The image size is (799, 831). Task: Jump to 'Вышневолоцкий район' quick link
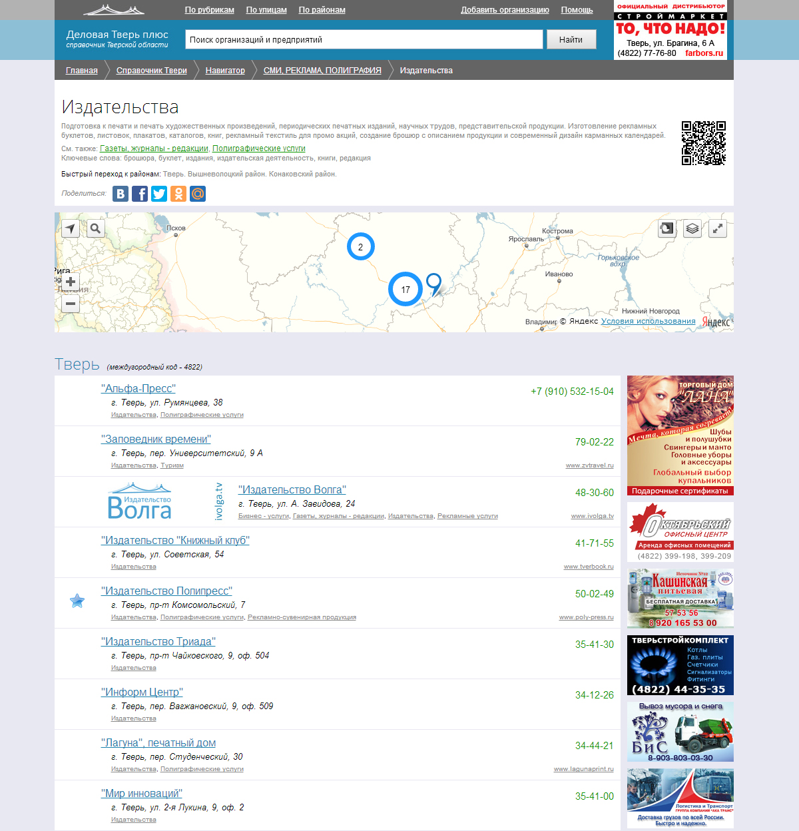coord(226,174)
